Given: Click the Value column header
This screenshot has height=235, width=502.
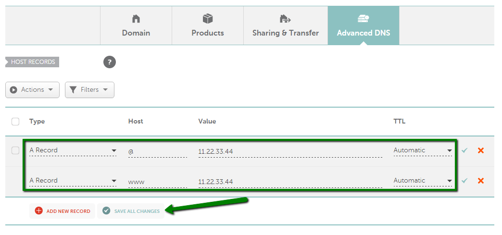Looking at the screenshot, I should coord(207,121).
